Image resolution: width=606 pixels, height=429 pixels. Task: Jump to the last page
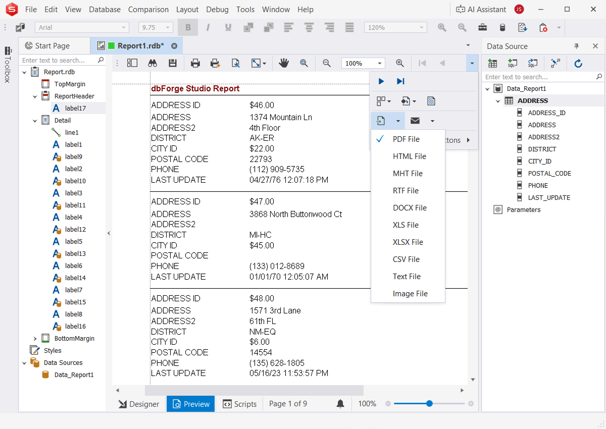[x=400, y=81]
